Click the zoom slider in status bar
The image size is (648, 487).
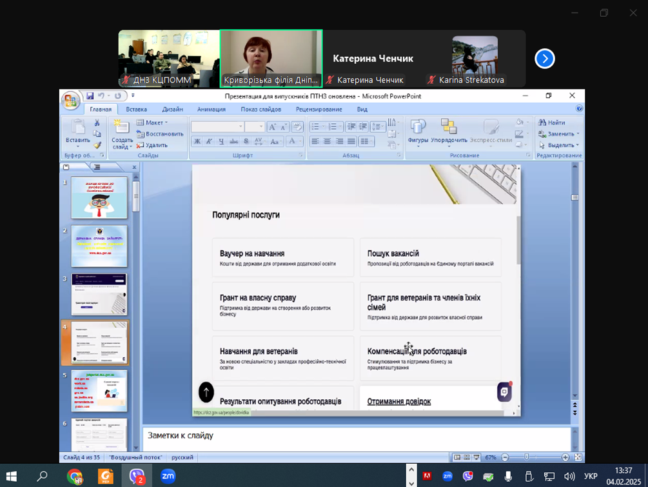tap(527, 457)
